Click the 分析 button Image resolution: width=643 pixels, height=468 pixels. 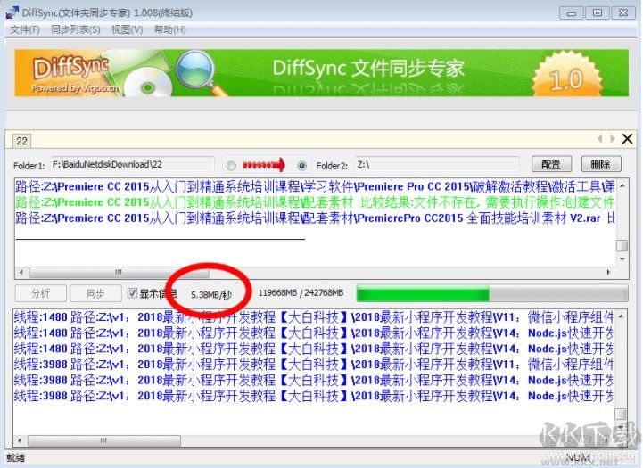41,293
